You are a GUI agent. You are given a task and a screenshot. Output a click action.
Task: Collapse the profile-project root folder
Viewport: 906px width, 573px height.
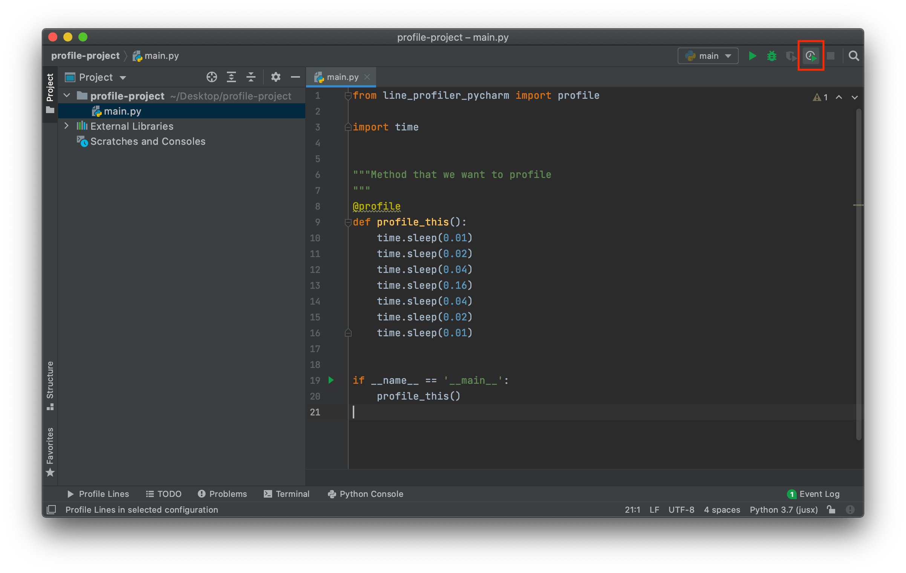click(x=67, y=95)
